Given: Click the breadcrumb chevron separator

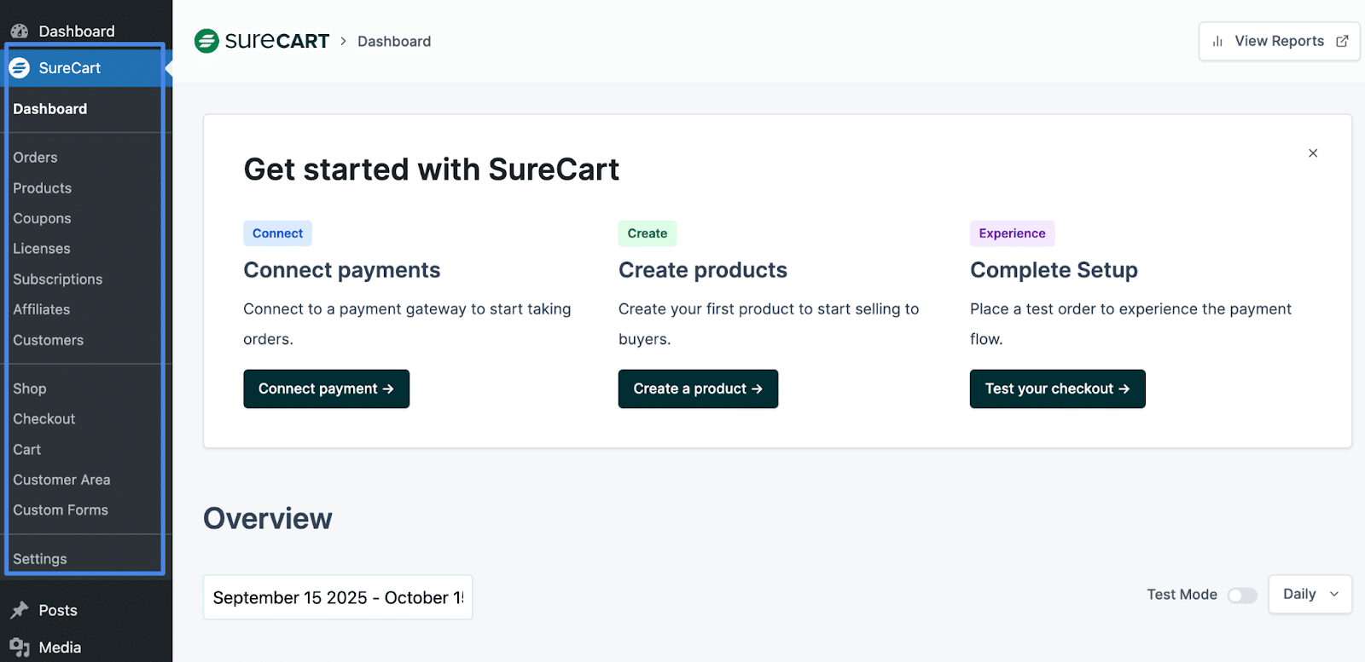Looking at the screenshot, I should [x=343, y=41].
